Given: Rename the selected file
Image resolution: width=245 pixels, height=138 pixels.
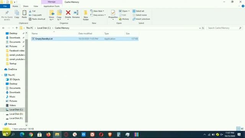Looking at the screenshot, I should 76,14.
